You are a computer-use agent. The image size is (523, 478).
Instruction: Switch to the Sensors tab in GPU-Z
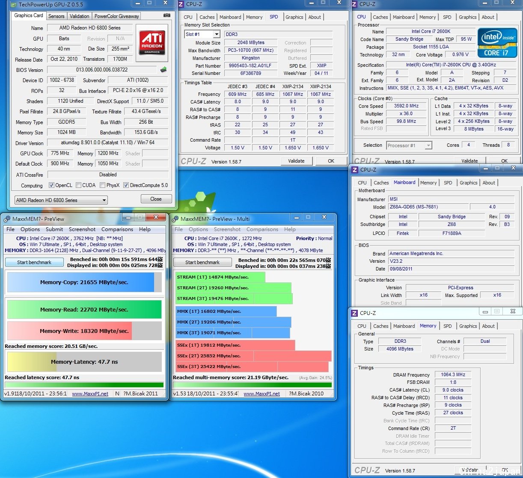(x=56, y=16)
